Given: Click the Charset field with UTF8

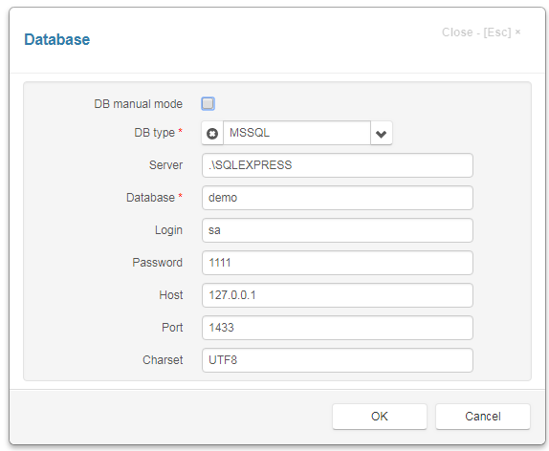Looking at the screenshot, I should (x=338, y=360).
